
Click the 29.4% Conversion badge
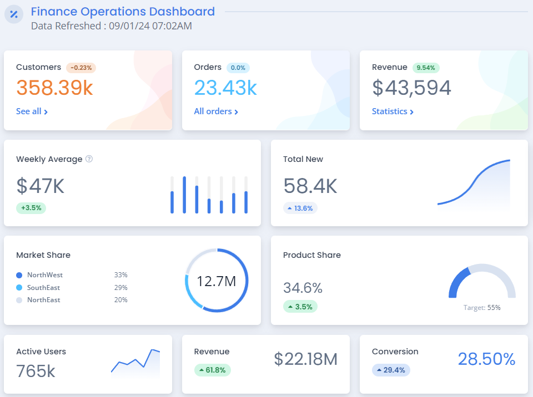click(x=391, y=370)
